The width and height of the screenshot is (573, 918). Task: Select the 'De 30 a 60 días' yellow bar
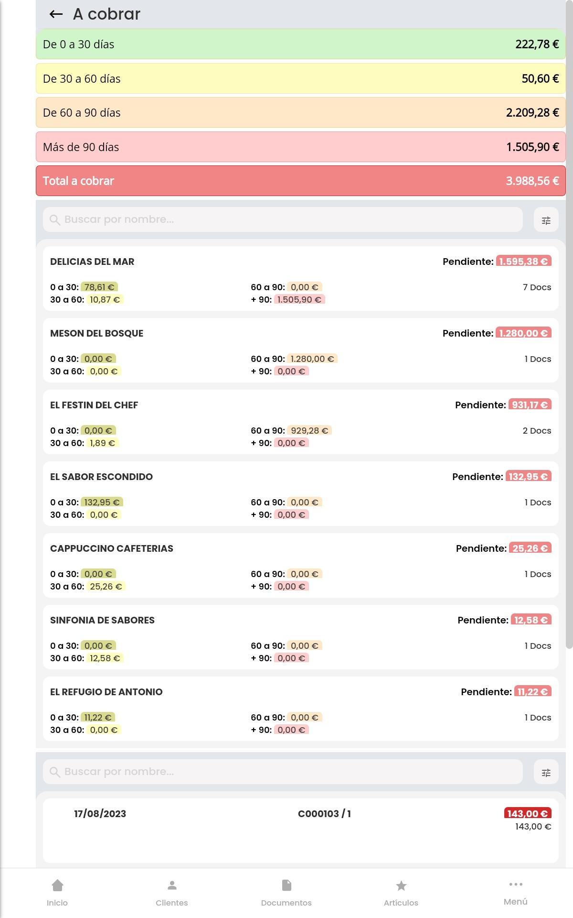coord(301,78)
